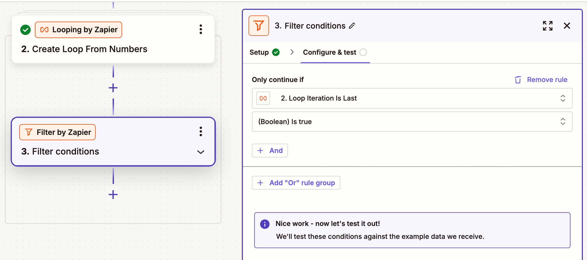This screenshot has height=260, width=587.
Task: Click the green Setup completed checkmark
Action: click(276, 52)
